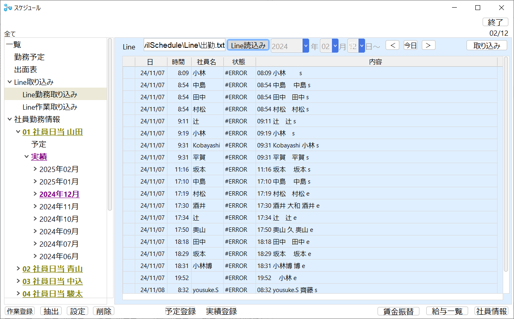Click the 実績登録 button
The width and height of the screenshot is (514, 319).
221,311
